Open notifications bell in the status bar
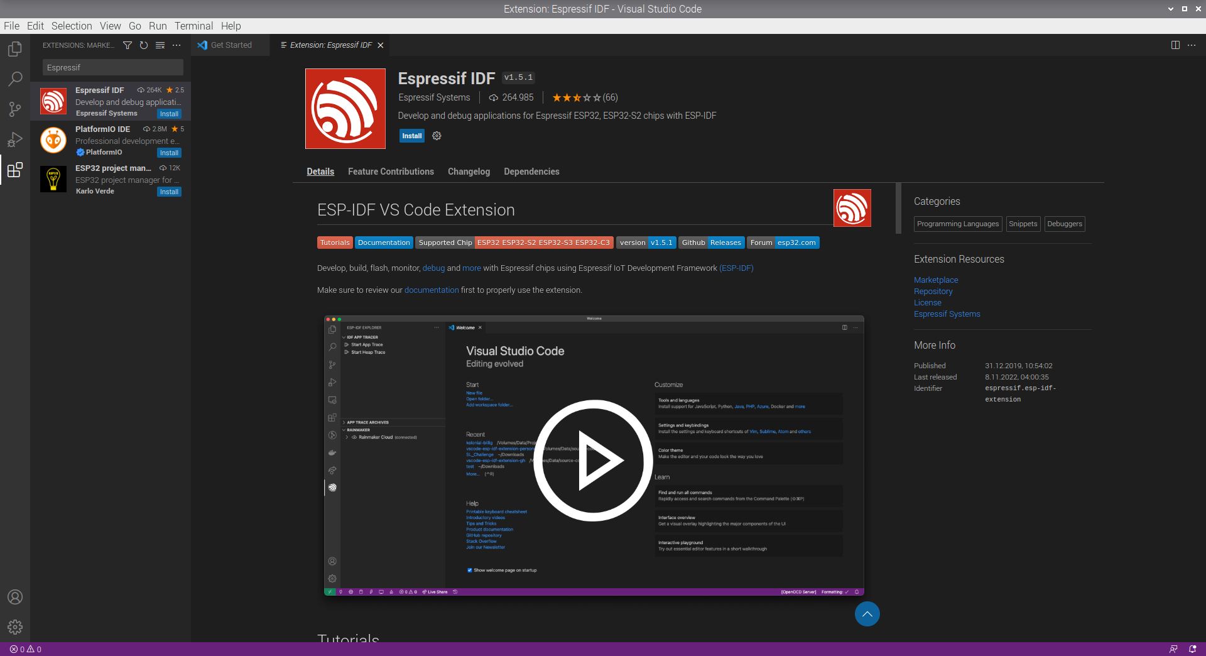 click(x=1192, y=649)
